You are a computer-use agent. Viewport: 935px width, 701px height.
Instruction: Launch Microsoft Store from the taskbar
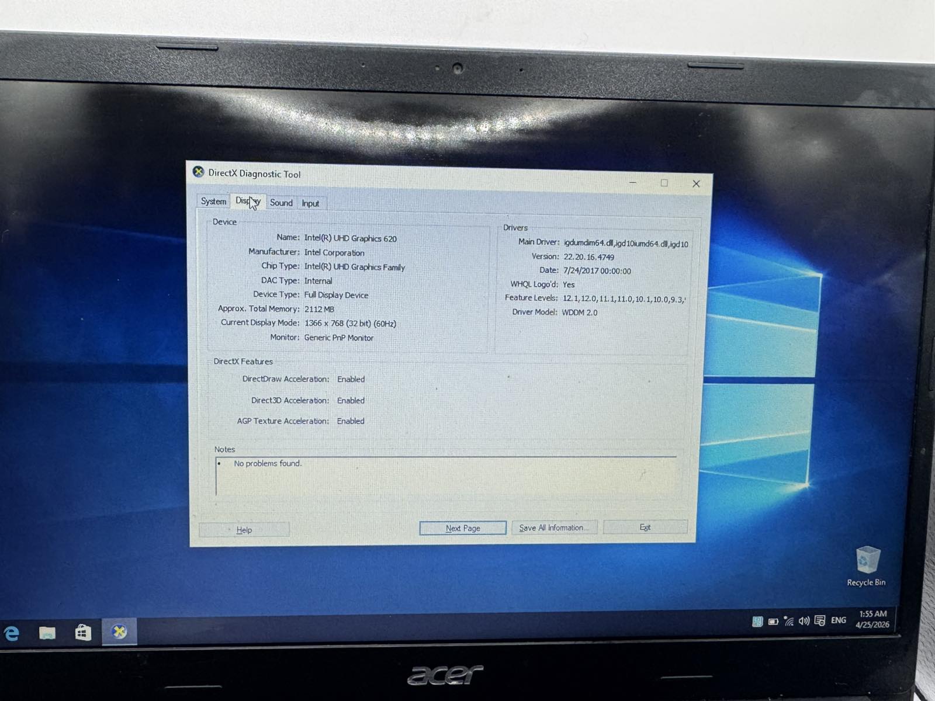click(x=83, y=633)
